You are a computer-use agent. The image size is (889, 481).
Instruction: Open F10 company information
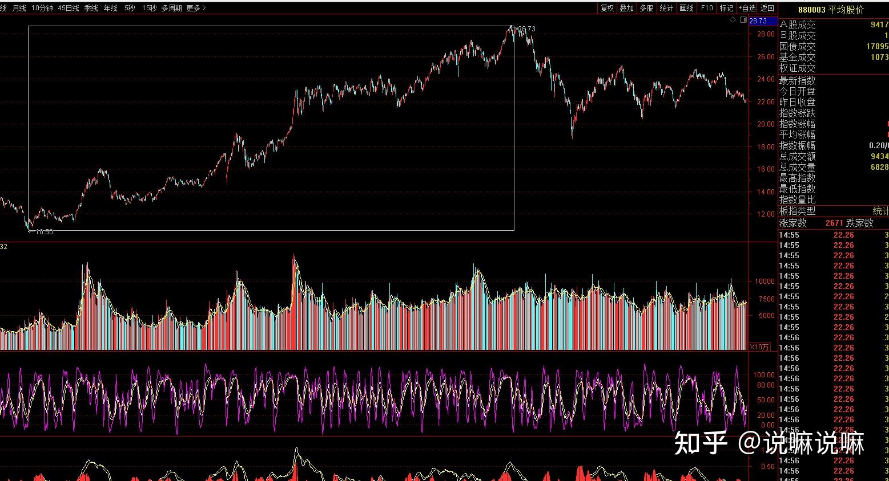coord(707,8)
